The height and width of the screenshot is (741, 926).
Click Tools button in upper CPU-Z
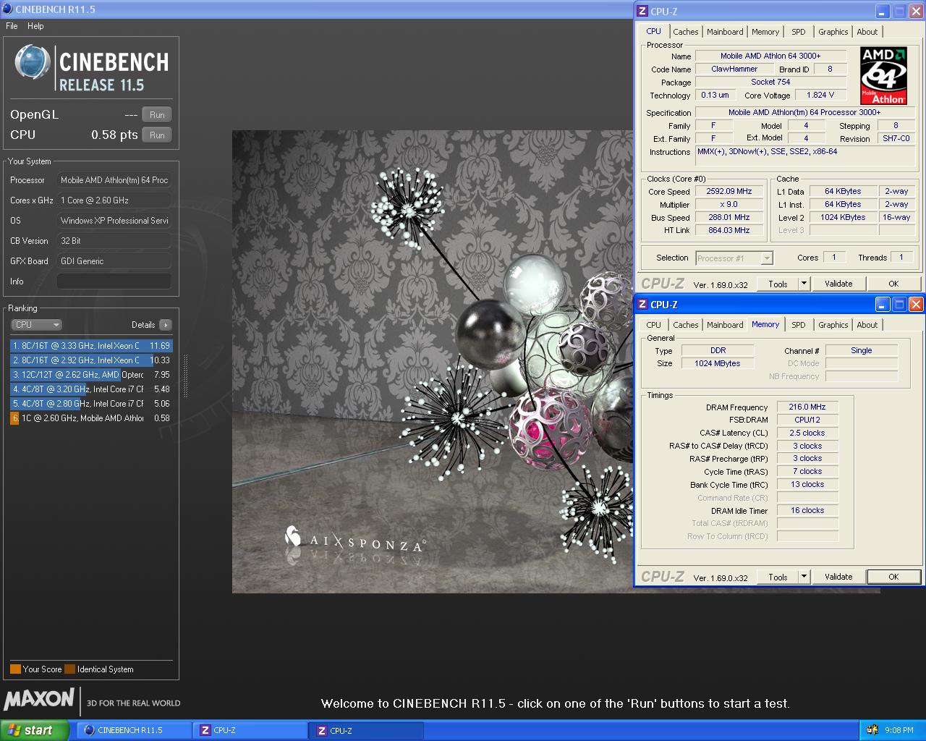coord(778,284)
